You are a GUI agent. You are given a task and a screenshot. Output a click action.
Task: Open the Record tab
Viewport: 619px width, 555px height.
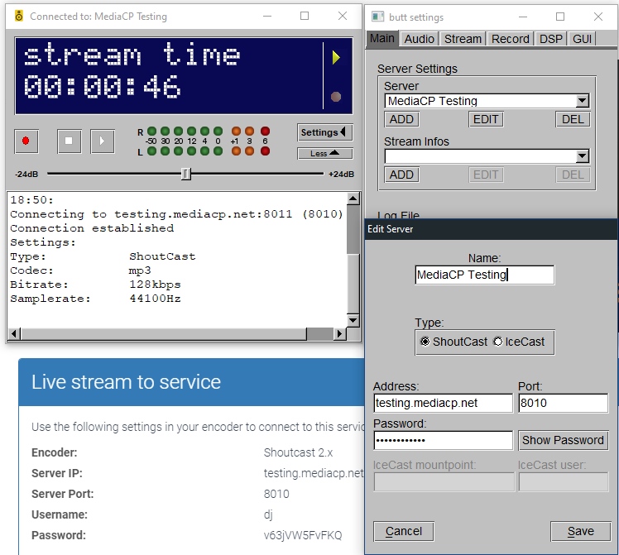[510, 39]
